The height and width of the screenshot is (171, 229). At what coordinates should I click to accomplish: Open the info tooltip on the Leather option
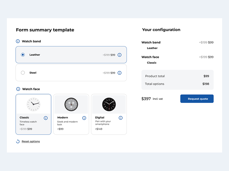119,55
